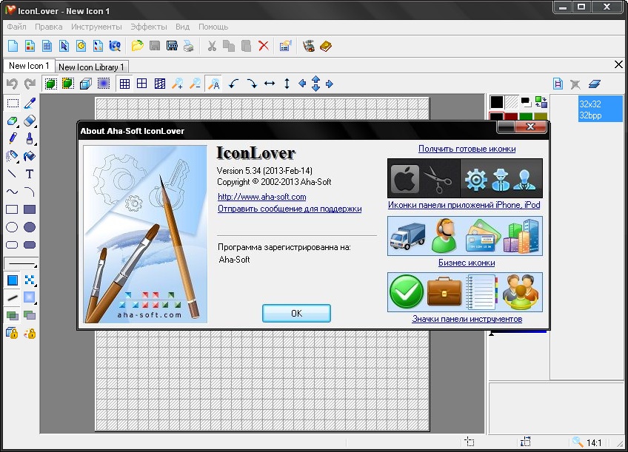Reset to default black and white colors
The width and height of the screenshot is (628, 452).
coord(526,101)
